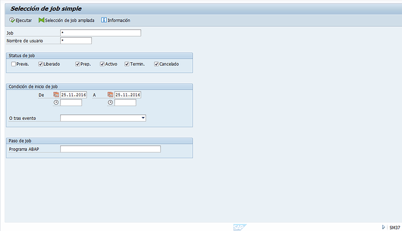Toggle the Termin. status checkbox
Image resolution: width=402 pixels, height=231 pixels.
127,64
